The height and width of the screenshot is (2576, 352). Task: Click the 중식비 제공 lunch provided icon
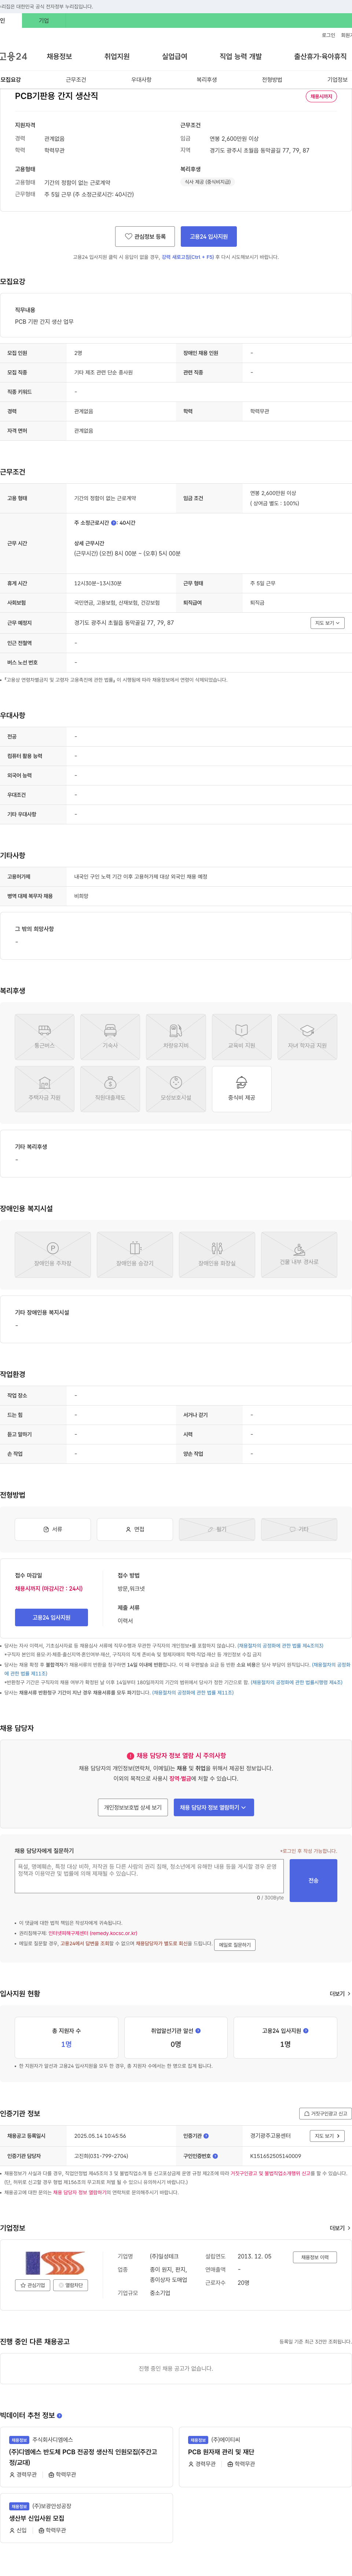pyautogui.click(x=241, y=1089)
